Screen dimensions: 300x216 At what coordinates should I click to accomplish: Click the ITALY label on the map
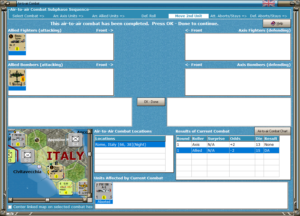tap(65, 156)
